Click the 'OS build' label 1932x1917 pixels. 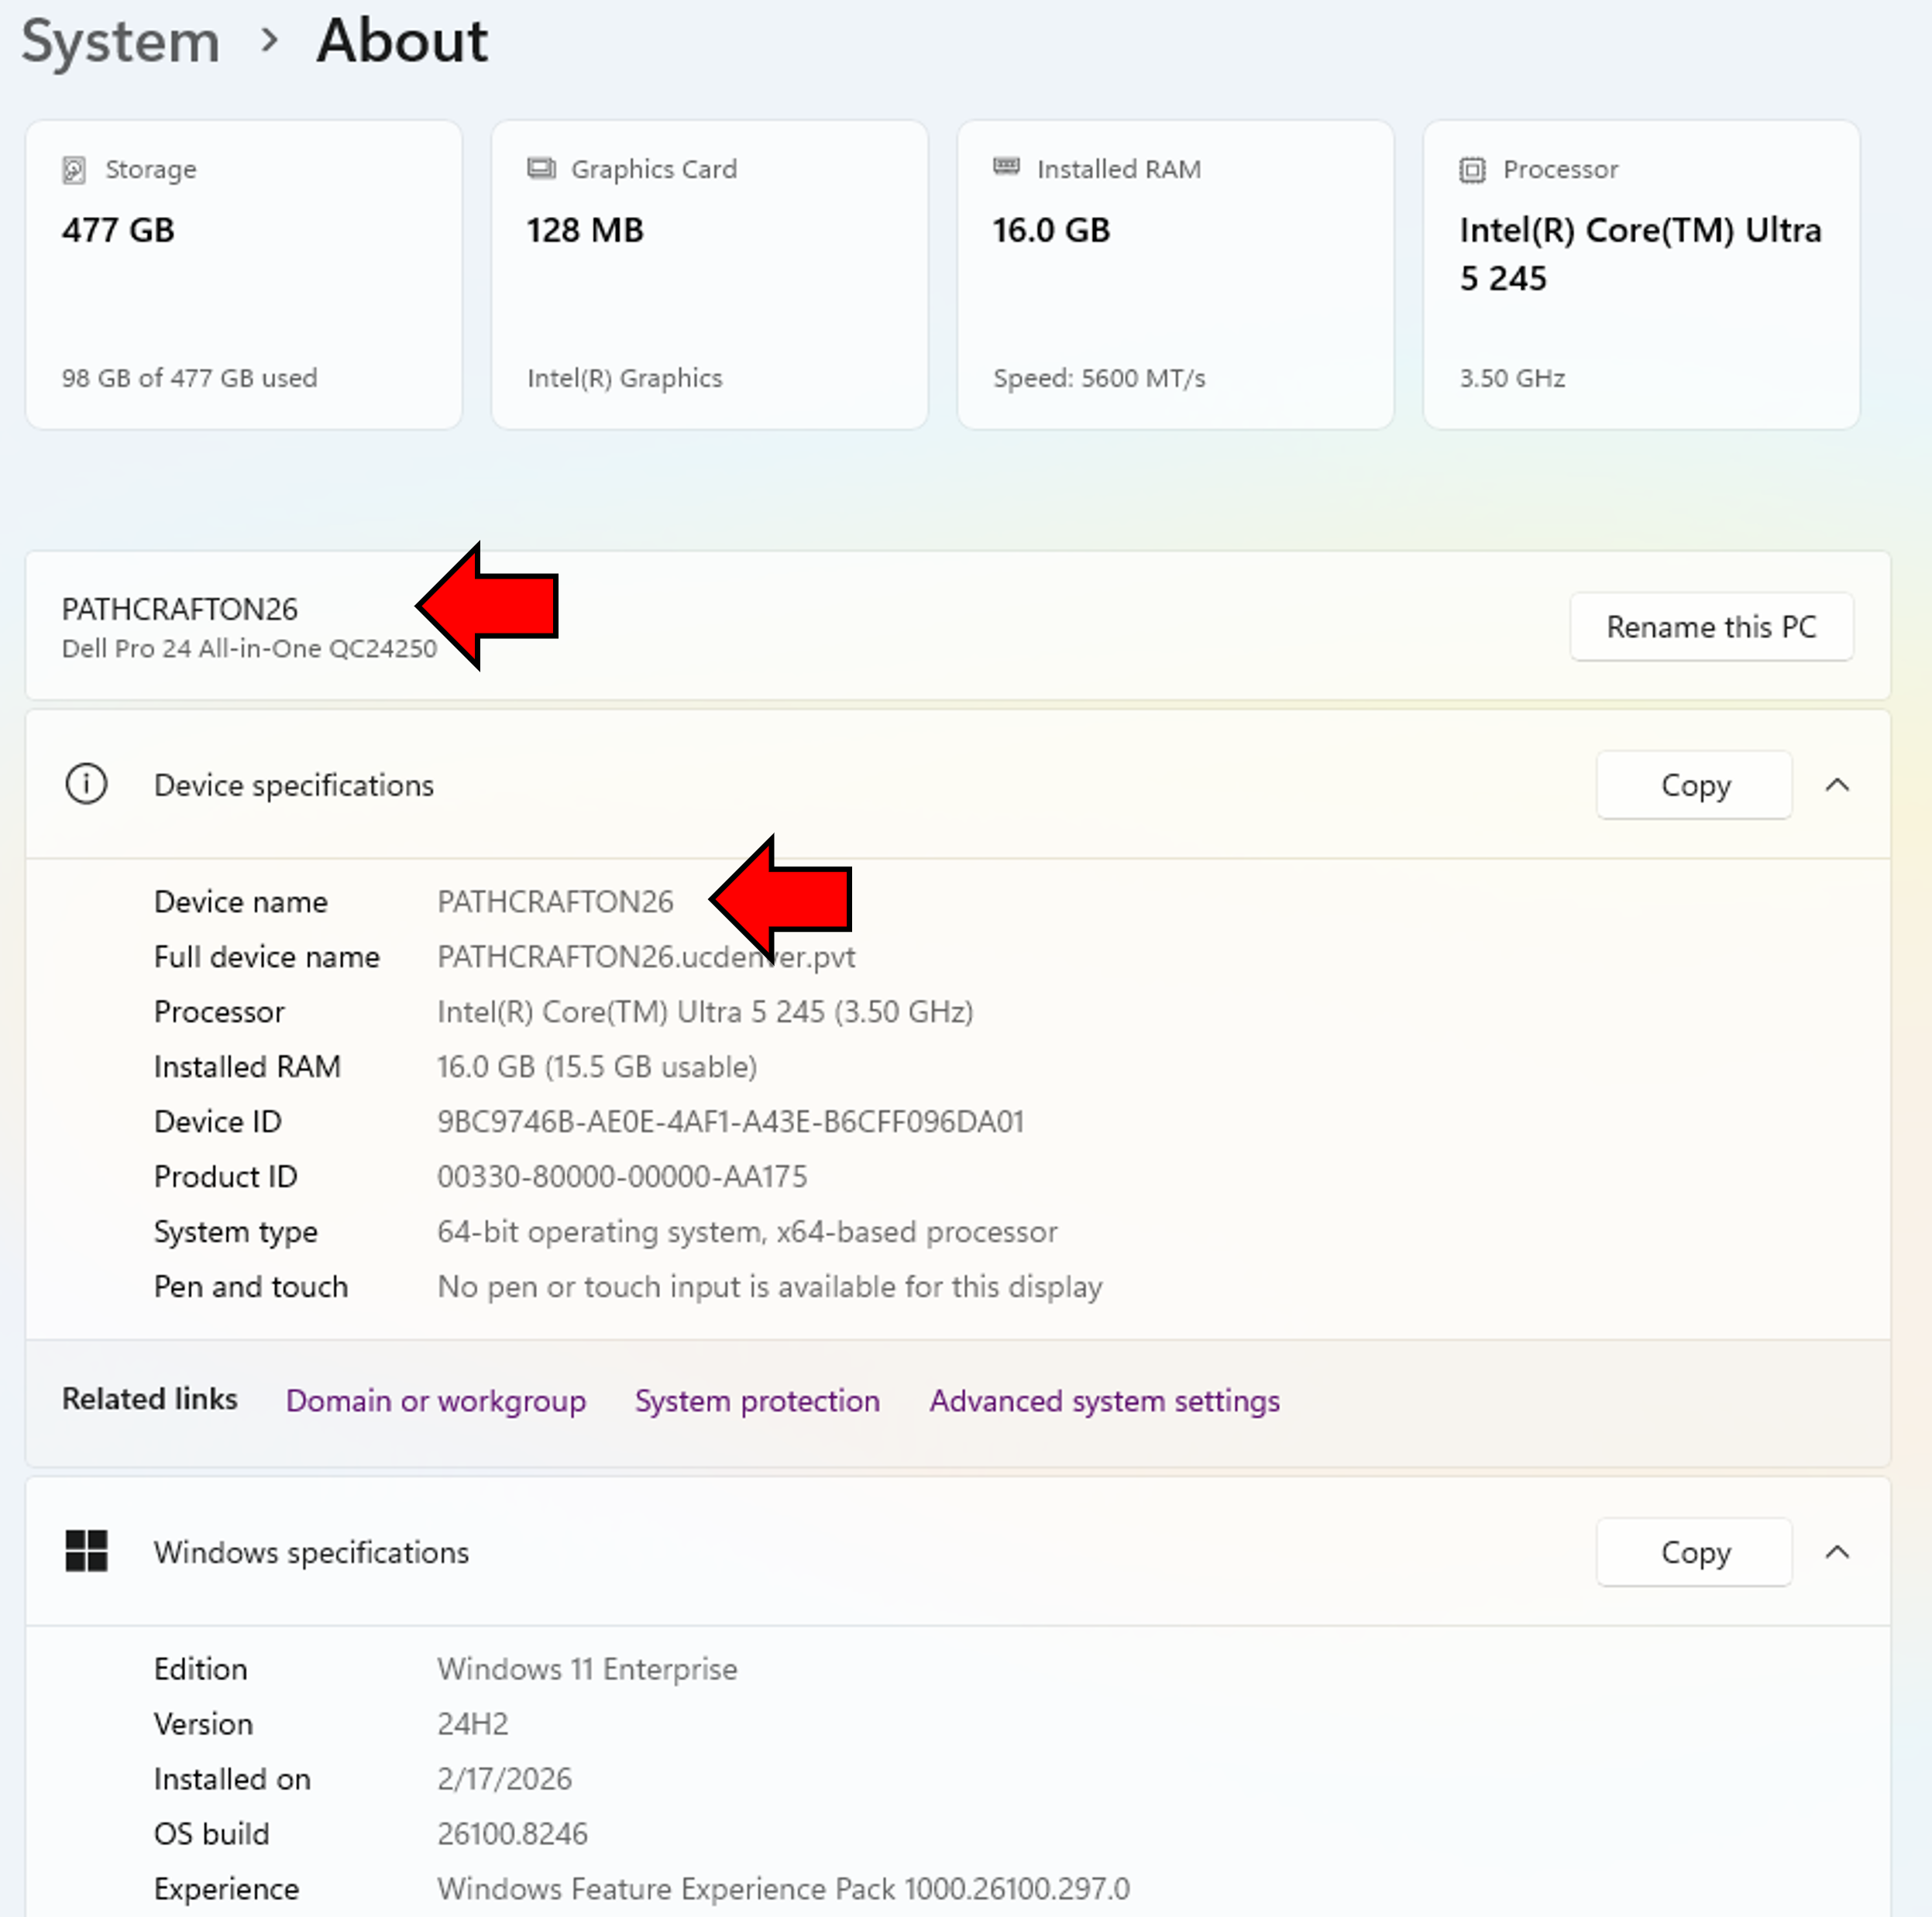[212, 1834]
